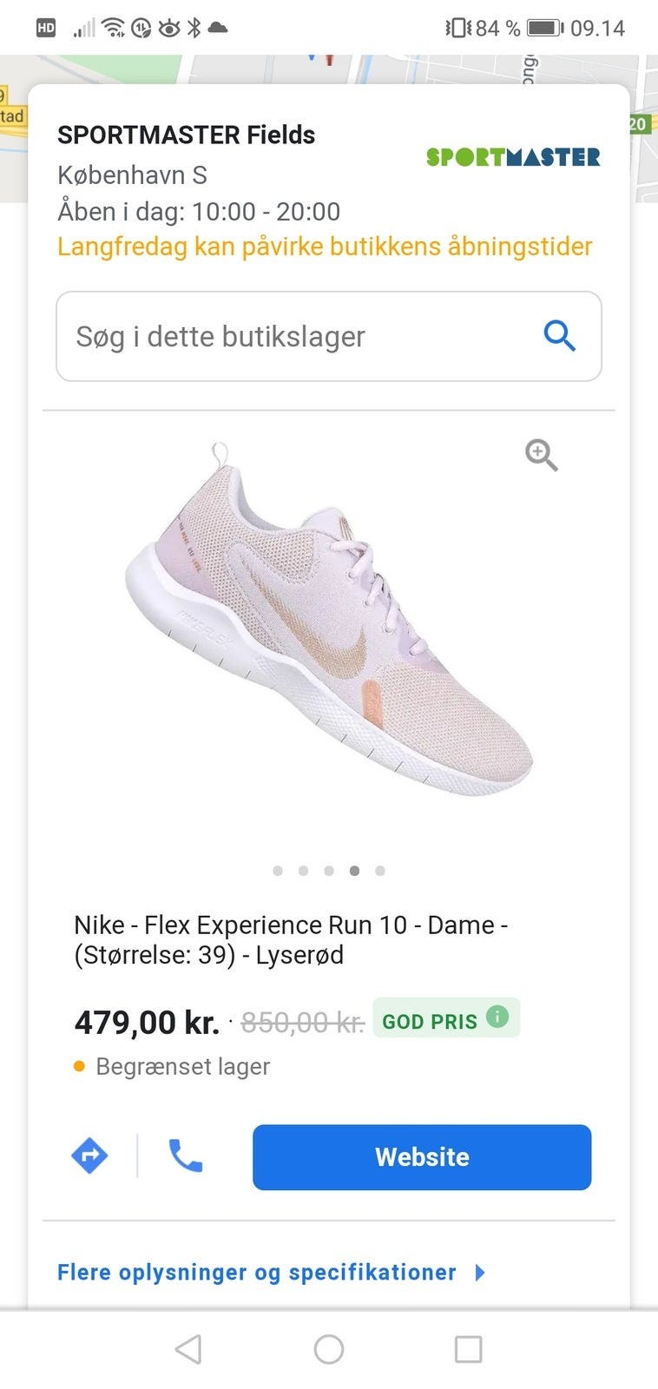
Task: Tap the SPORTMASTER logo
Action: click(513, 157)
